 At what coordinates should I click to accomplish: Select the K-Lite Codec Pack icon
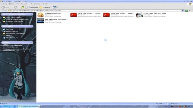coord(139,15)
